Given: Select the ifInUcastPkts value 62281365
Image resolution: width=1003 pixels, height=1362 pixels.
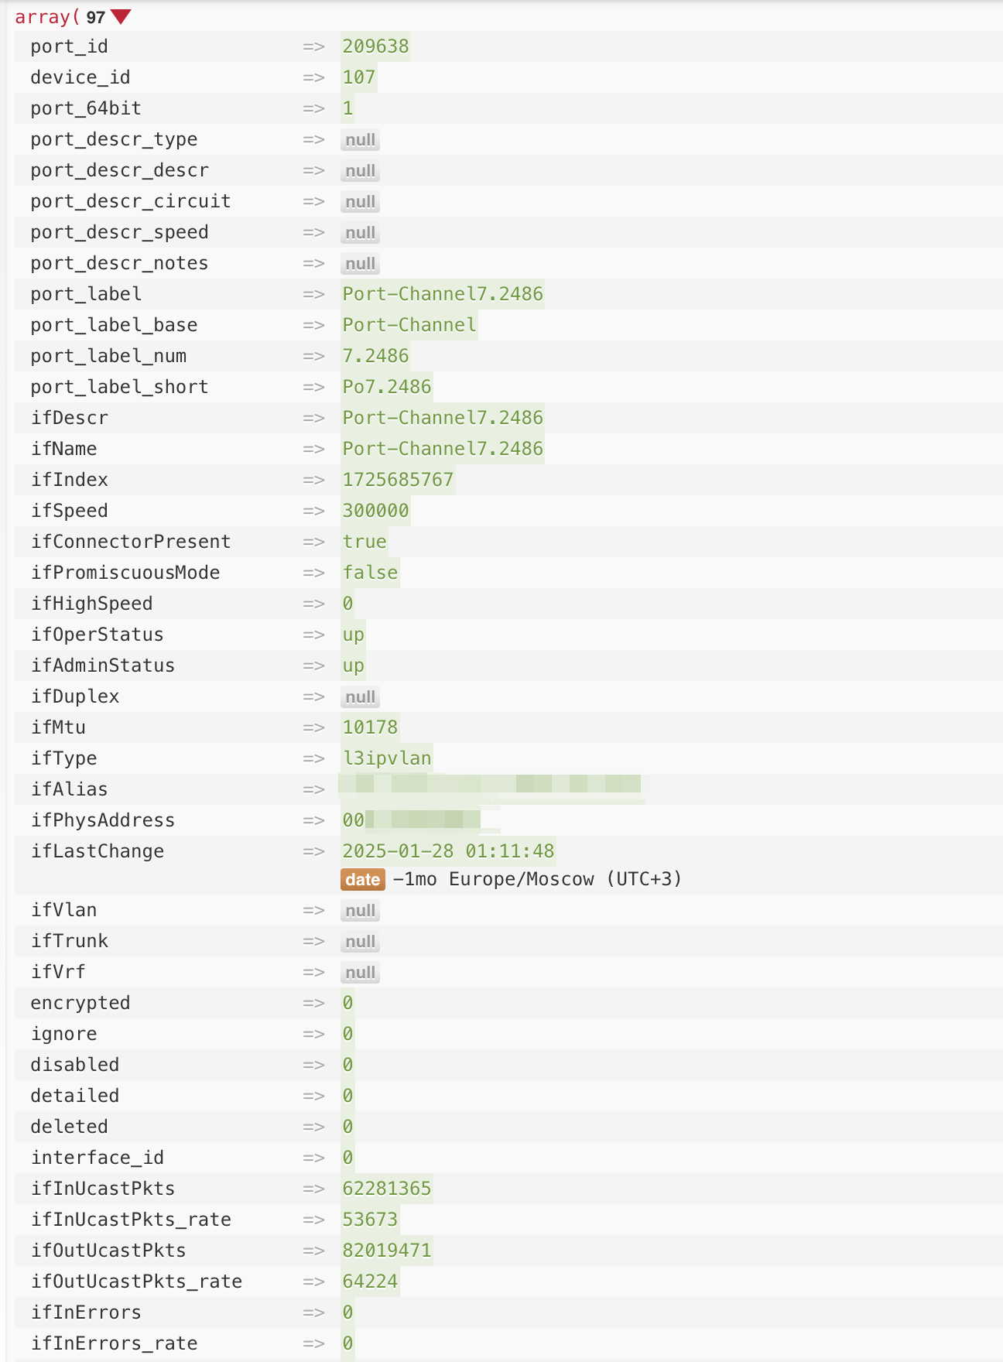Looking at the screenshot, I should (x=387, y=1189).
